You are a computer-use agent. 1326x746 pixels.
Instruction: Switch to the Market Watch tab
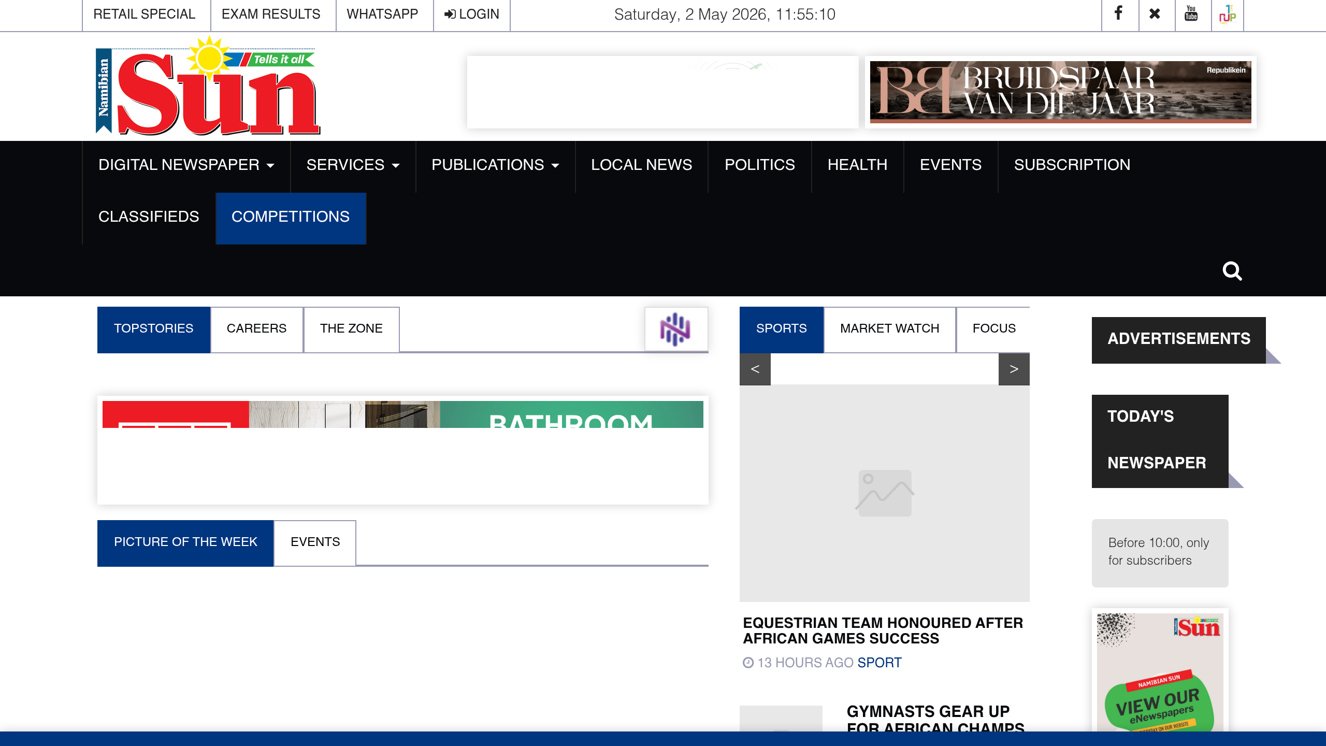tap(889, 329)
